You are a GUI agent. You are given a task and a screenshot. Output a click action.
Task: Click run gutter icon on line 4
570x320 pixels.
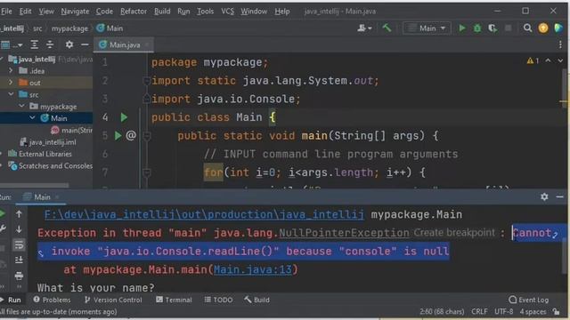tap(124, 117)
